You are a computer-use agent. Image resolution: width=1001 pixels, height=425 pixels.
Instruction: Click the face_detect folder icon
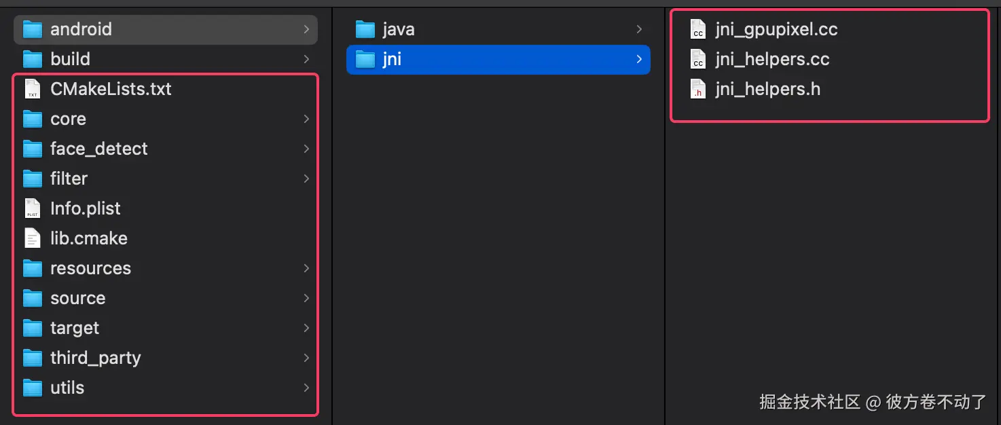coord(33,149)
